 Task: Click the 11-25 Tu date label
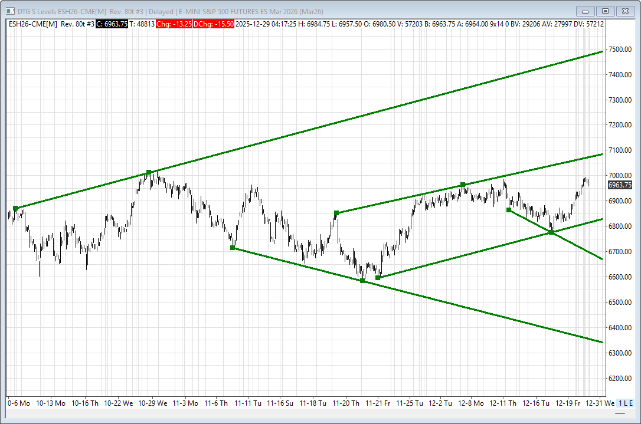(410, 403)
